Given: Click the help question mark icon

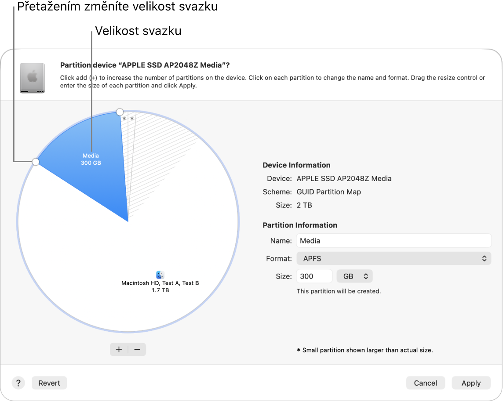Looking at the screenshot, I should (18, 383).
